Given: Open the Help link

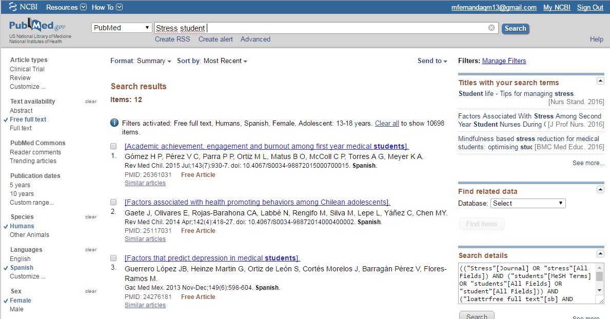Looking at the screenshot, I should (596, 39).
